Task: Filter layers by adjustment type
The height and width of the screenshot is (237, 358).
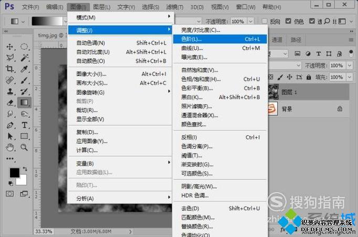Action: [308, 53]
